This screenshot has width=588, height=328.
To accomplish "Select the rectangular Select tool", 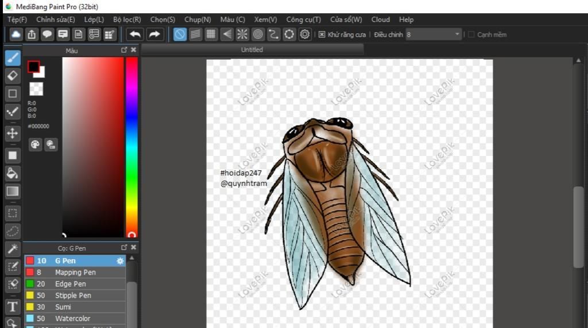I will coord(13,213).
